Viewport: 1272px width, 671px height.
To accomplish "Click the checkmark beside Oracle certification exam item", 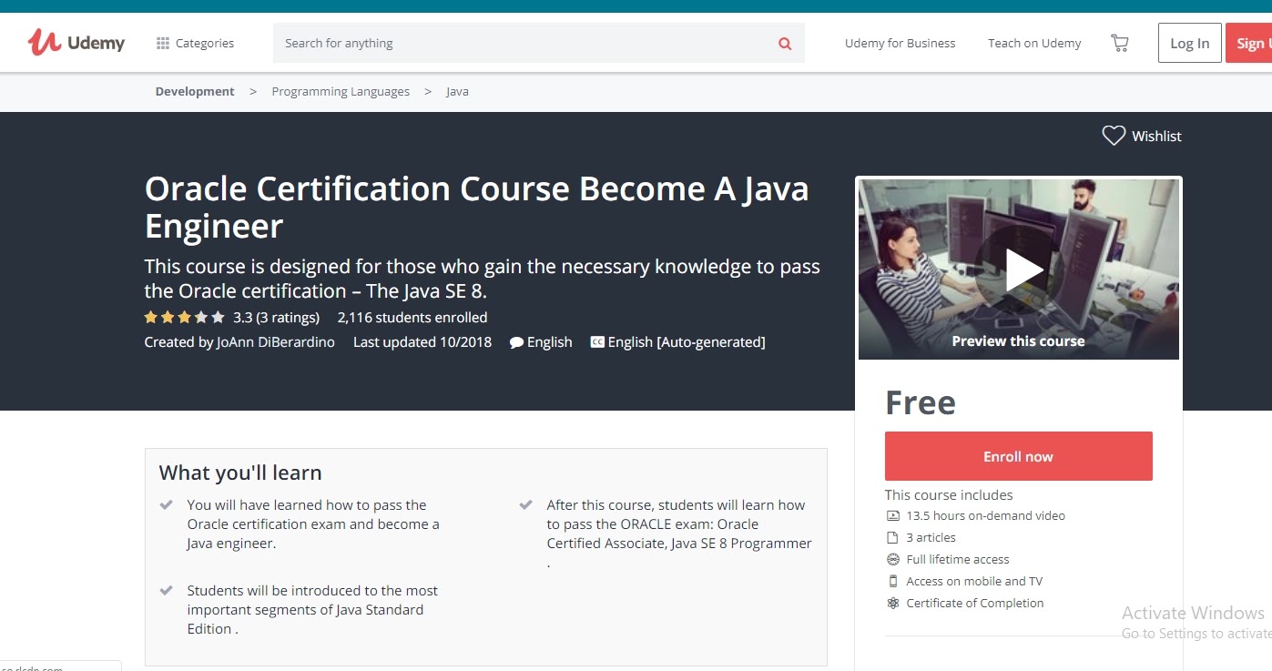I will tap(166, 504).
